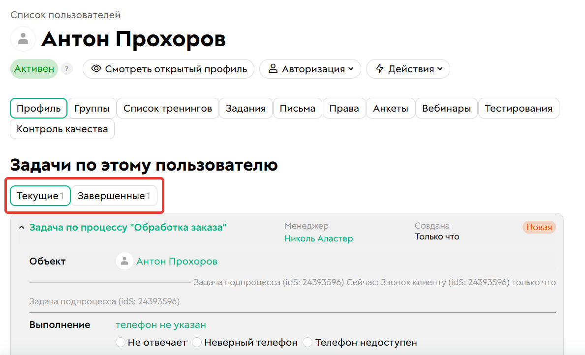
Task: Switch to the Группы tab
Action: coord(92,108)
